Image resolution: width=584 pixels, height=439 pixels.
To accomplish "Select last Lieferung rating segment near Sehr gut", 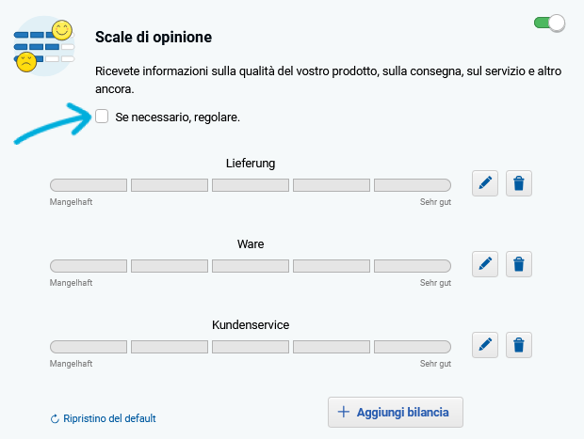I will click(413, 185).
